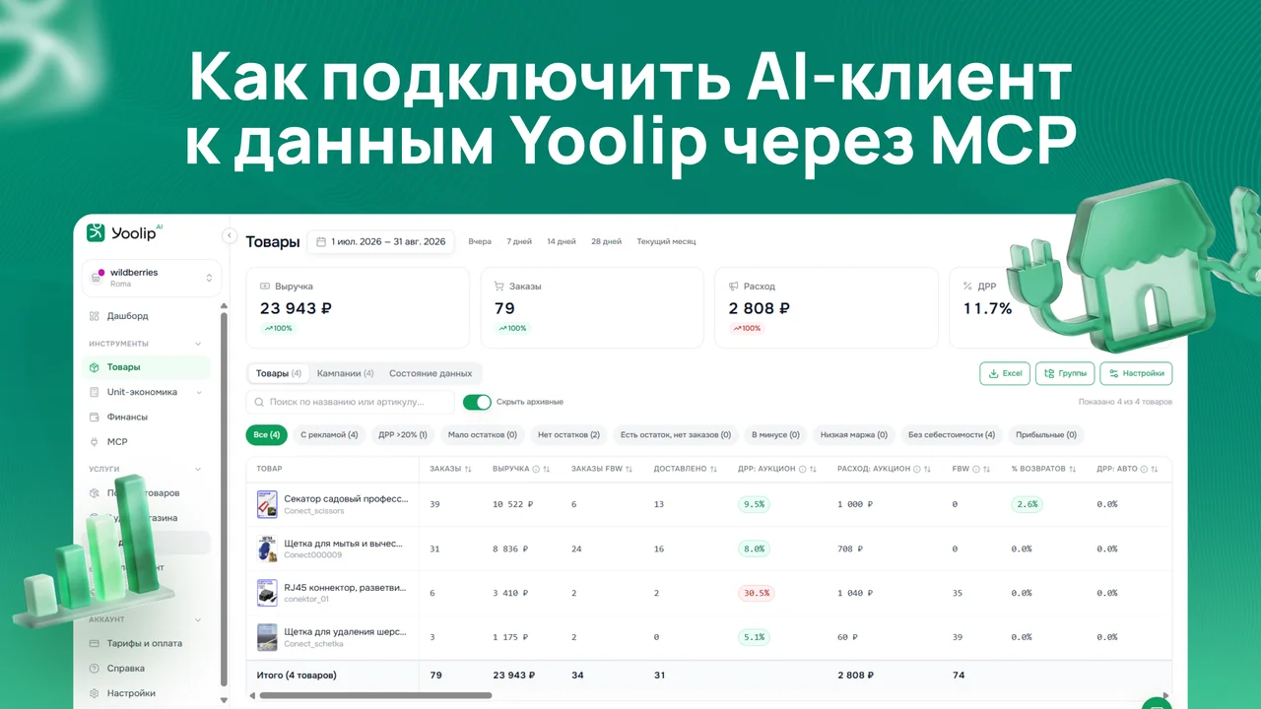Viewport: 1261px width, 709px height.
Task: Collapse the Инструменты sidebar group
Action: pyautogui.click(x=198, y=344)
